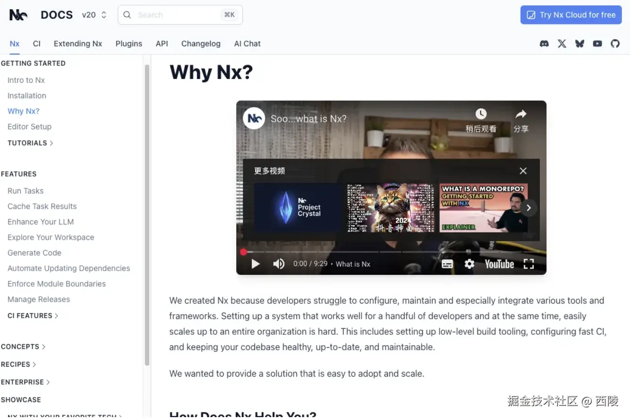Screen dimensions: 630x419
Task: Click the DOCS header label
Action: (57, 15)
